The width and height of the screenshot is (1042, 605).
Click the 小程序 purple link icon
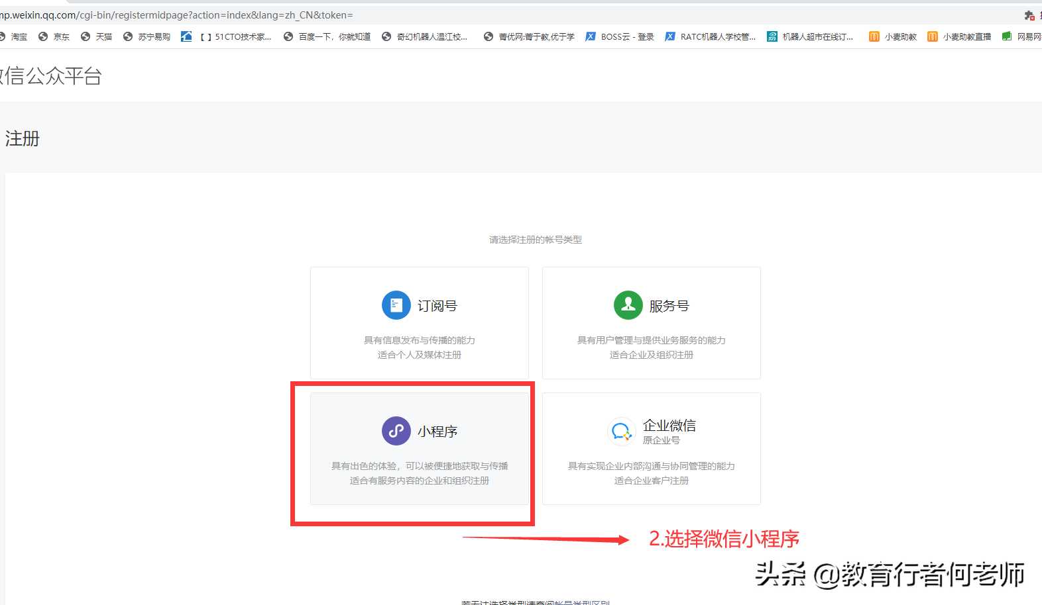pos(396,431)
